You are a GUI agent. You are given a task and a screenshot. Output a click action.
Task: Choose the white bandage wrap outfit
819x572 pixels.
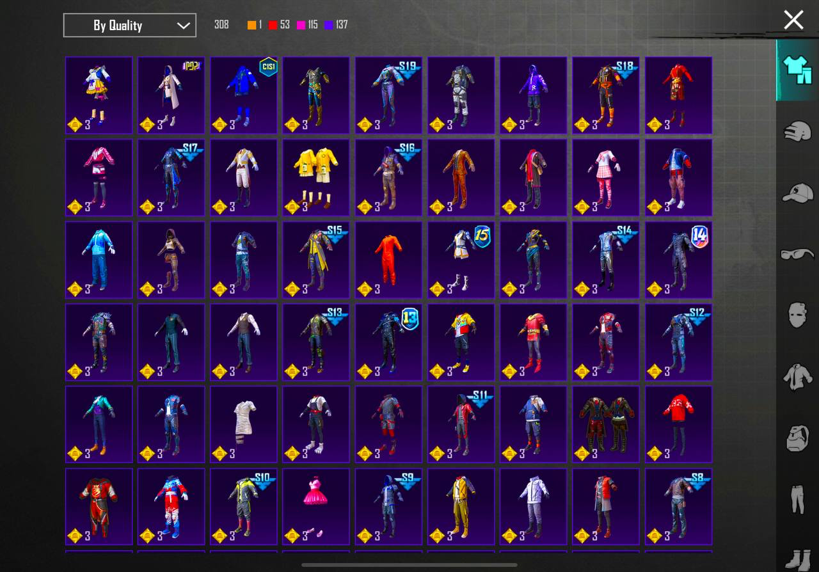[244, 424]
